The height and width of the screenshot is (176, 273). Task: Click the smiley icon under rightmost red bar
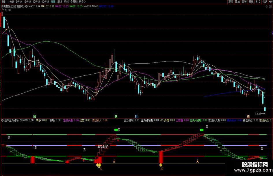coord(161,165)
